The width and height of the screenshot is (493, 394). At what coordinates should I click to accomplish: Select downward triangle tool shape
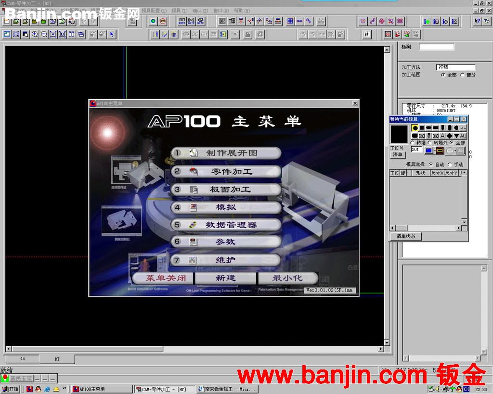click(x=456, y=136)
